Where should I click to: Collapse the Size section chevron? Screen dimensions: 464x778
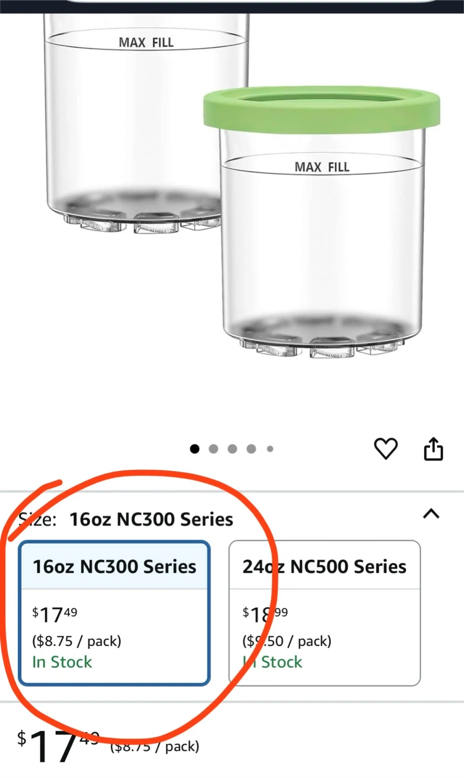coord(431,514)
